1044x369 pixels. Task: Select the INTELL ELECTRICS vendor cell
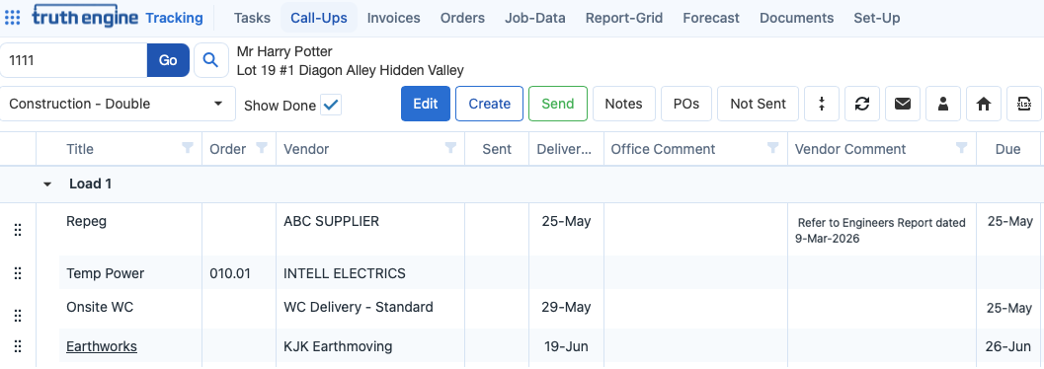(370, 273)
